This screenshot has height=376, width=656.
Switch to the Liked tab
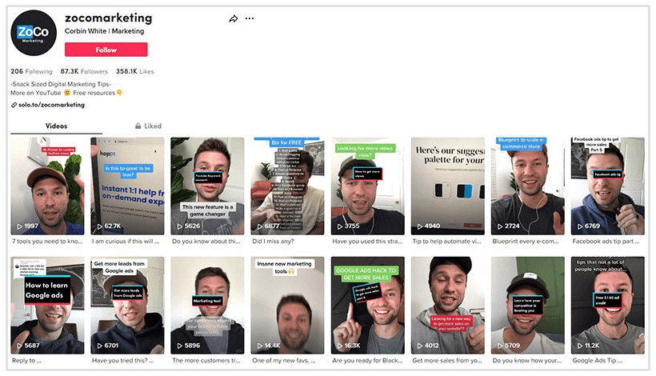148,126
